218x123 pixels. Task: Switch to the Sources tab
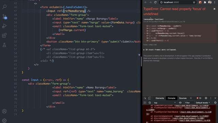(183, 98)
